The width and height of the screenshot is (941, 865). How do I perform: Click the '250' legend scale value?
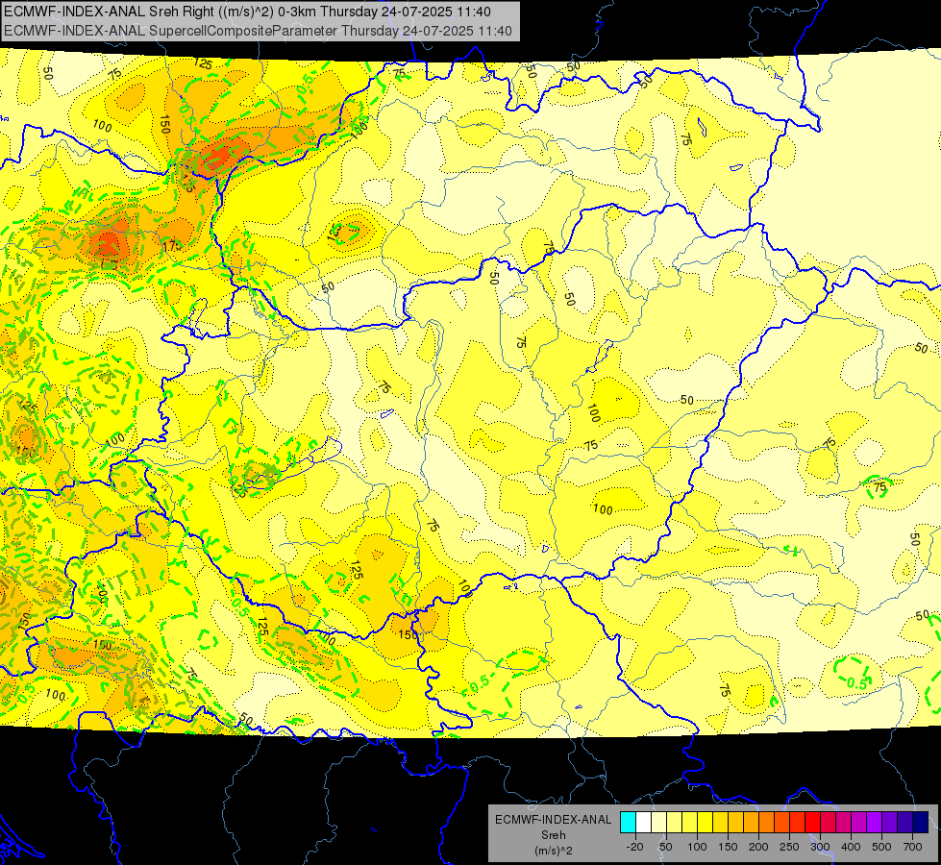(789, 847)
